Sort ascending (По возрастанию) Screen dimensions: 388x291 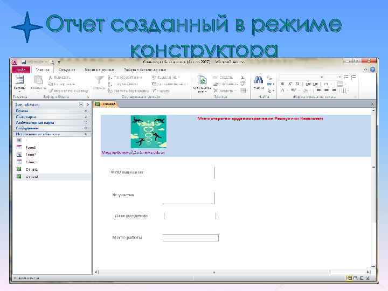point(126,78)
